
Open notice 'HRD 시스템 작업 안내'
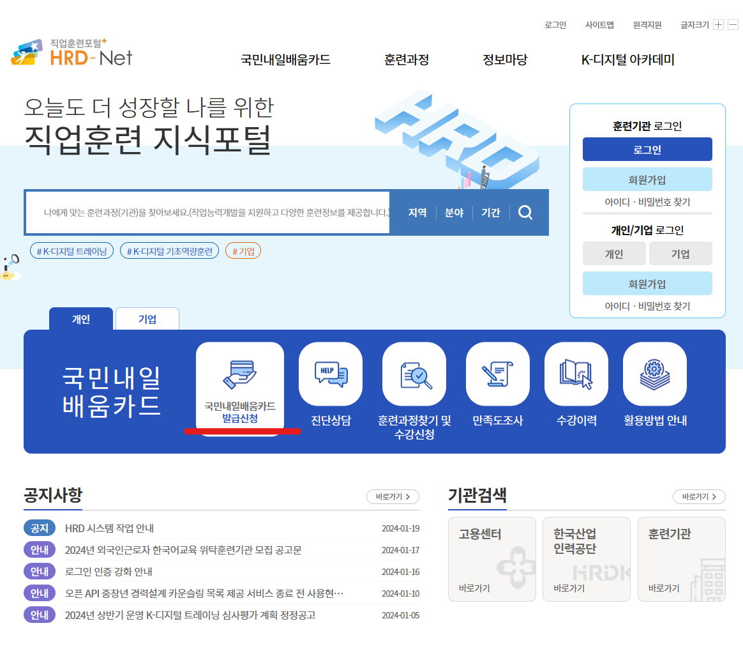pos(109,528)
